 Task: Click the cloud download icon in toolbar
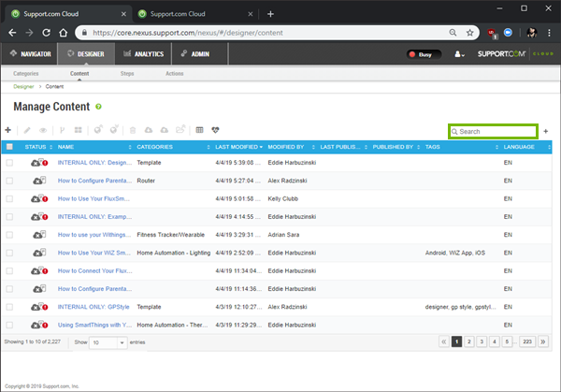coord(149,130)
